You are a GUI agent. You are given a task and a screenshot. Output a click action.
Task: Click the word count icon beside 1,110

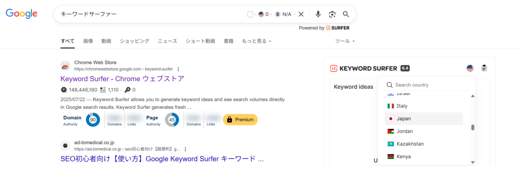(103, 90)
